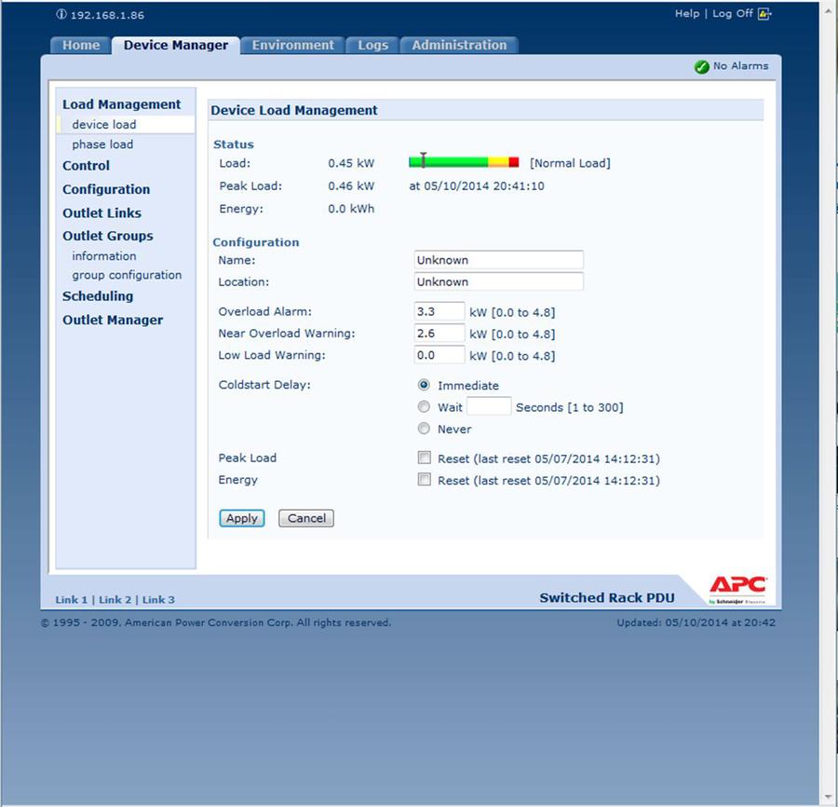838x807 pixels.
Task: Open group configuration page
Action: coord(127,275)
